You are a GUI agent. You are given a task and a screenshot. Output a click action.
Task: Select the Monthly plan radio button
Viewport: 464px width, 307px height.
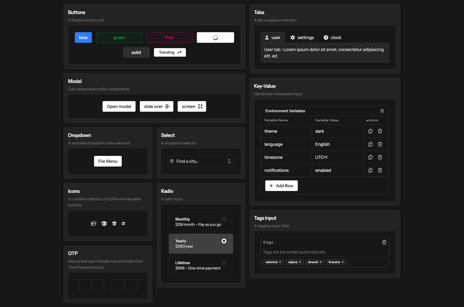[x=223, y=219]
